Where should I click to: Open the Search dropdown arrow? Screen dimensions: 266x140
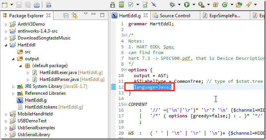pos(255,5)
